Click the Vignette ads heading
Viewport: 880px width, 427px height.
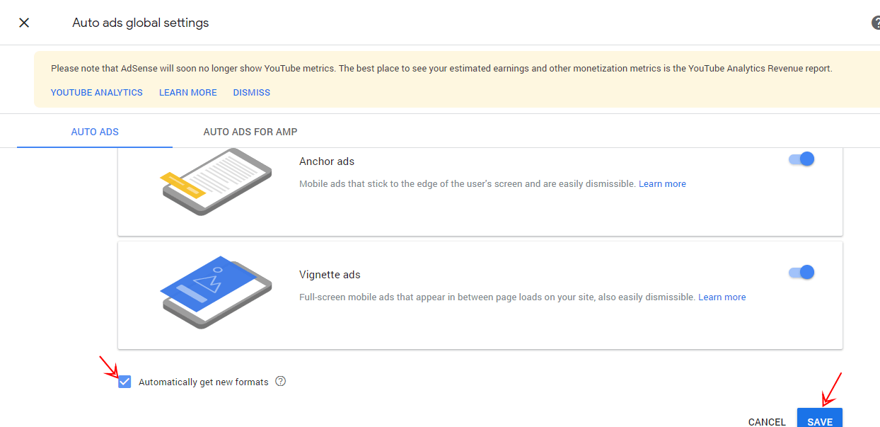(330, 275)
